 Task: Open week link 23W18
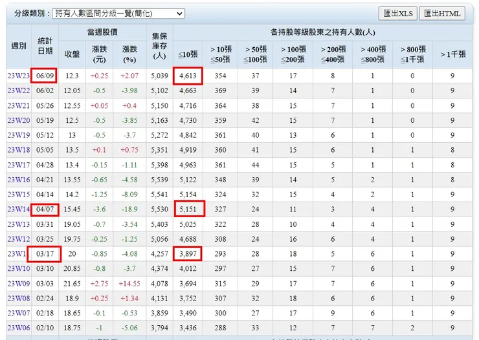[x=19, y=150]
